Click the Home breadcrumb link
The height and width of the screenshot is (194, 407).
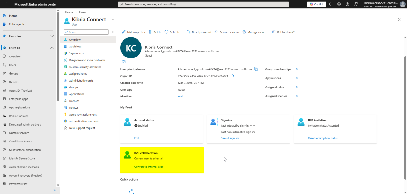point(69,12)
